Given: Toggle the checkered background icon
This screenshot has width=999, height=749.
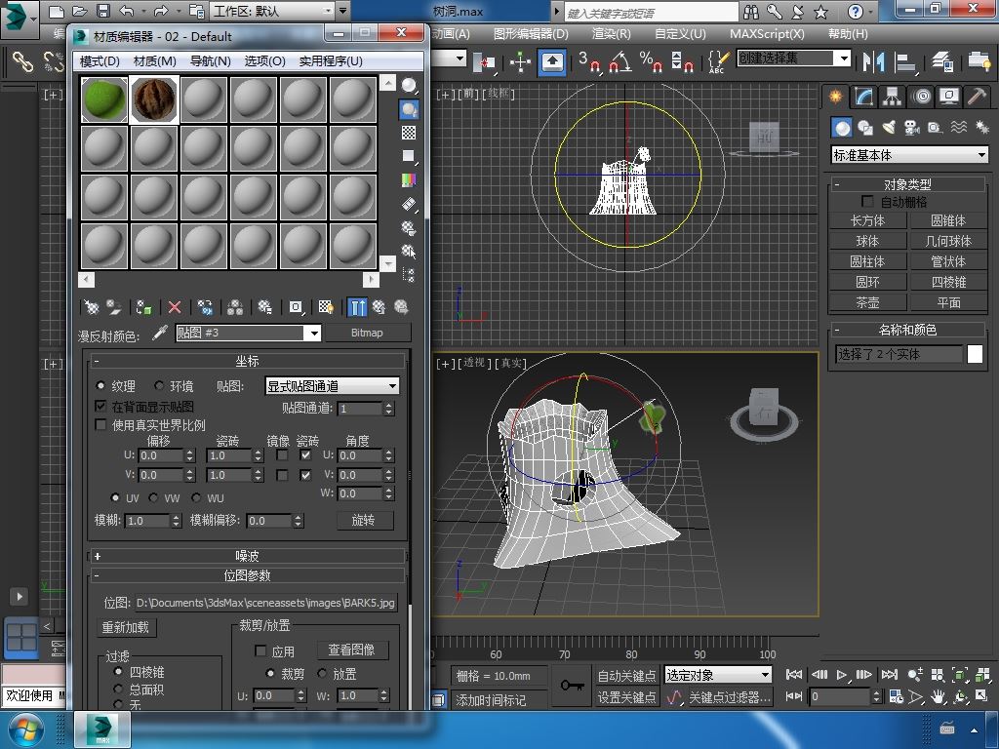Looking at the screenshot, I should pos(409,133).
